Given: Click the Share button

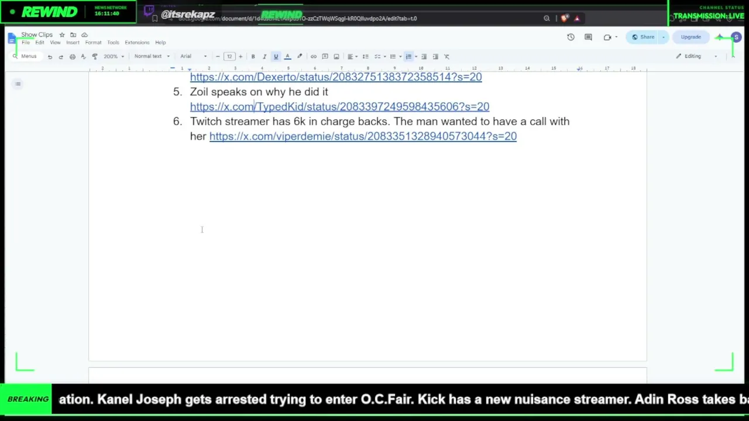Looking at the screenshot, I should tap(643, 37).
